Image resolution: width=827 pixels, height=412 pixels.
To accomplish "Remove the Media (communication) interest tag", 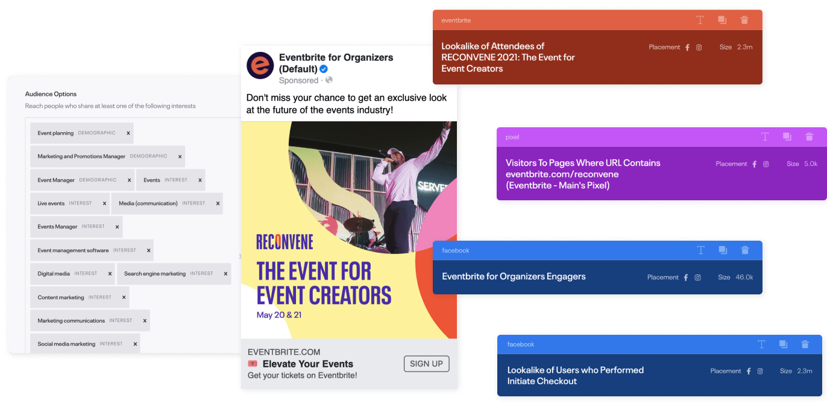I will pyautogui.click(x=218, y=204).
